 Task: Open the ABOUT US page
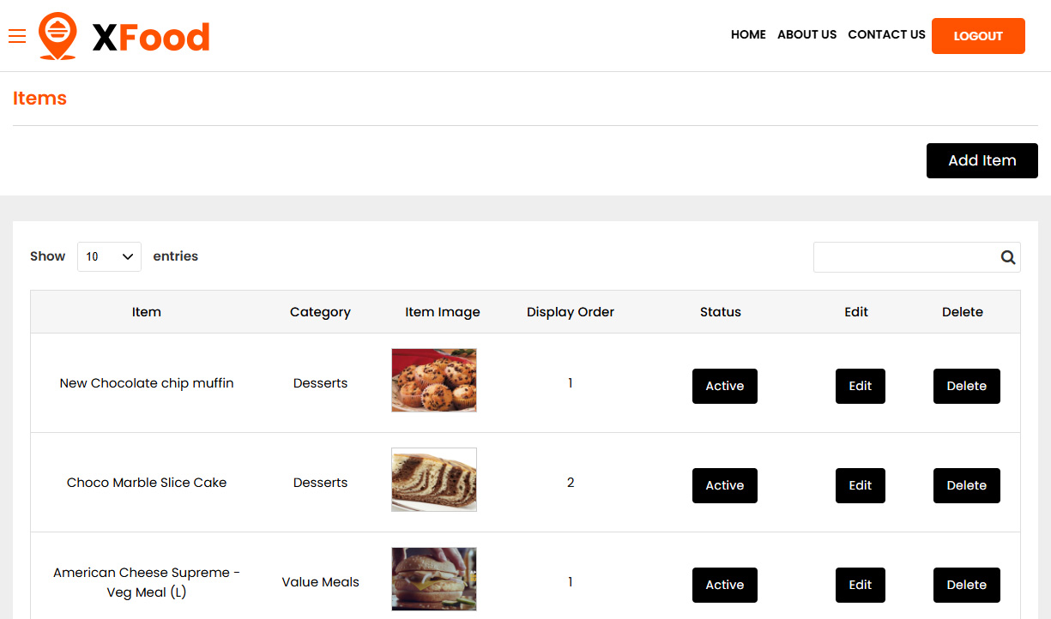coord(806,35)
